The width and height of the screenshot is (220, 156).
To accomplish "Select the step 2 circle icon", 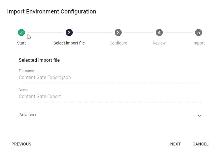I will (69, 32).
